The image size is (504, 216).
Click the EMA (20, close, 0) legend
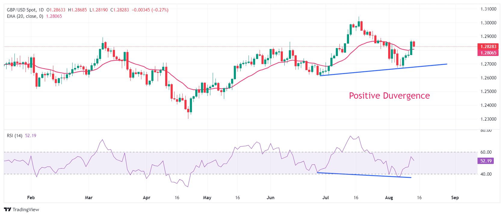coord(25,16)
